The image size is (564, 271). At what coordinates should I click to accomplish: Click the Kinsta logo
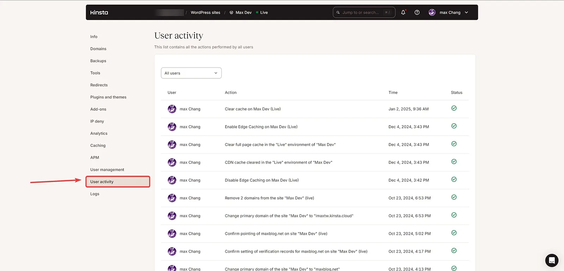coord(99,12)
